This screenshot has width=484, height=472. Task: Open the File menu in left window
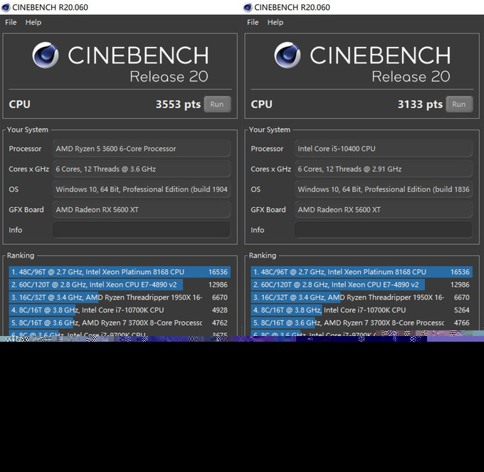click(x=11, y=22)
